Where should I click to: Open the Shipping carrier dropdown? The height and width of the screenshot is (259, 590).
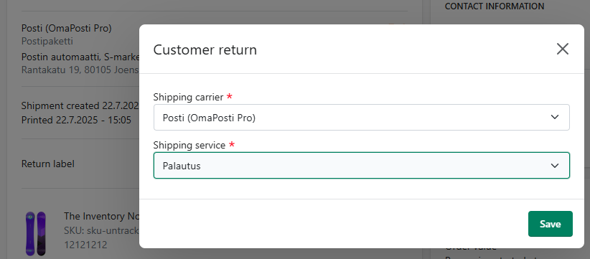tap(361, 118)
